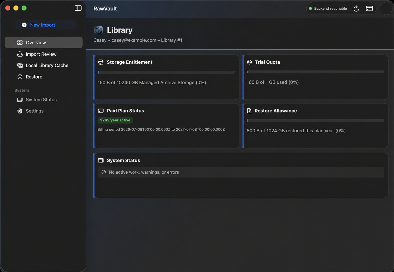Click the refresh backend status icon
The height and width of the screenshot is (272, 394).
[x=356, y=9]
